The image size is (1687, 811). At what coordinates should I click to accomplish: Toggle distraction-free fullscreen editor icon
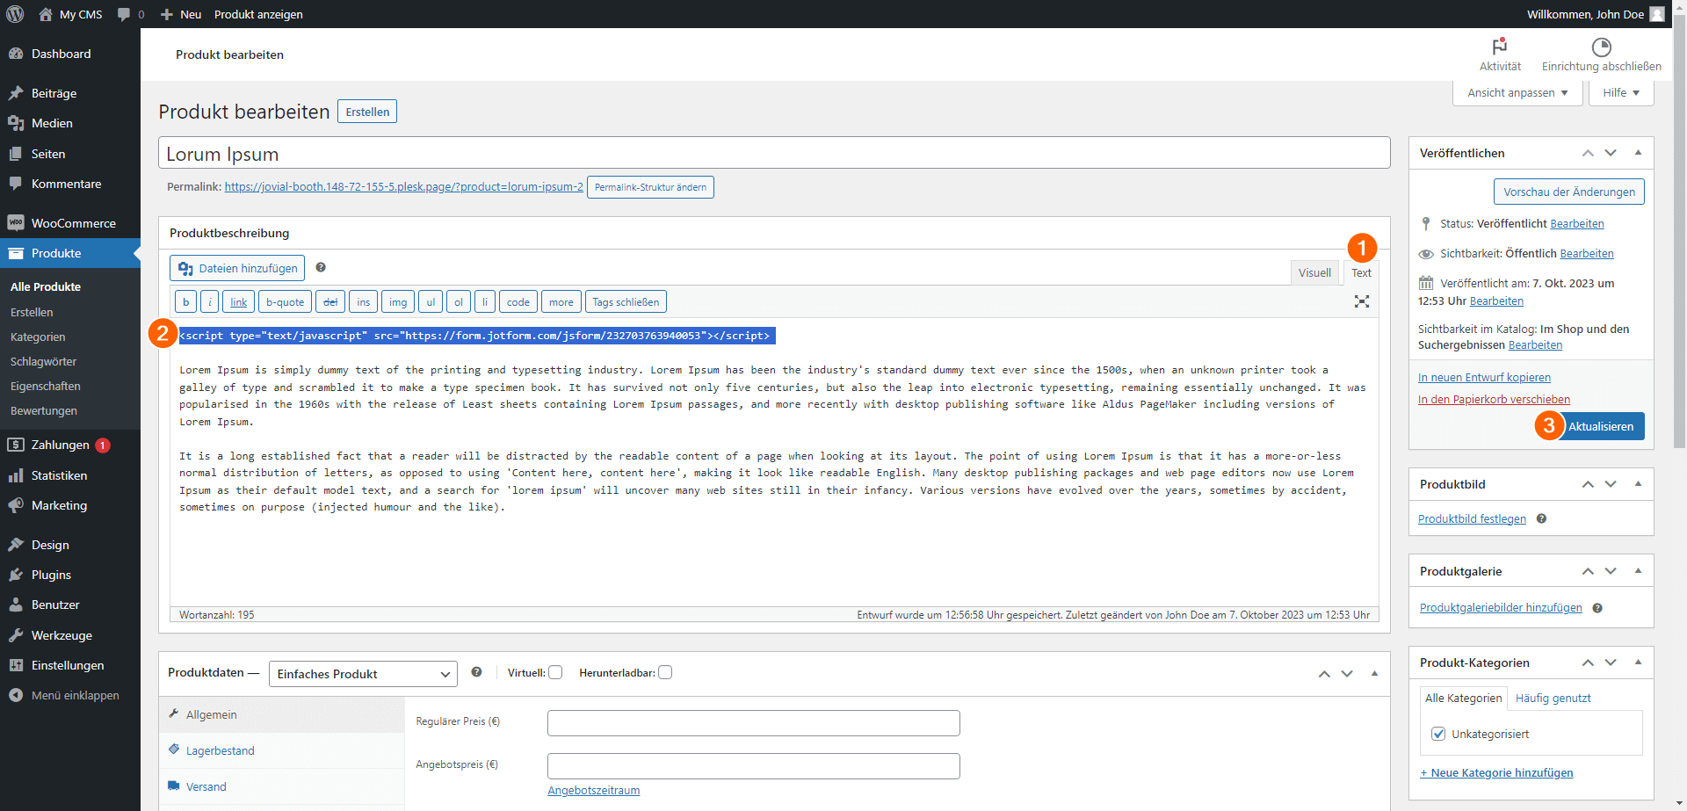tap(1362, 301)
